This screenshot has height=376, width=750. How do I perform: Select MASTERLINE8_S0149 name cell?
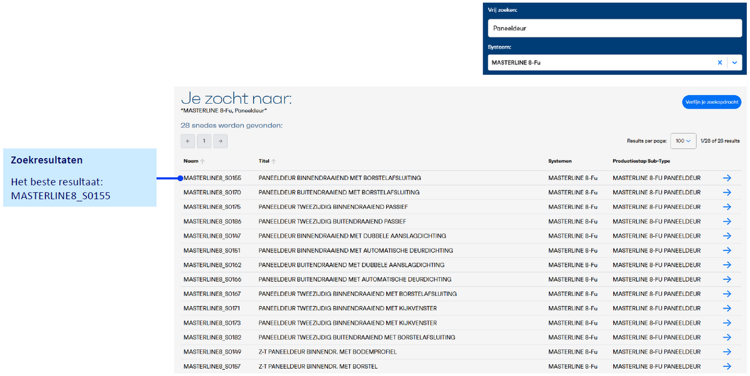pos(212,352)
